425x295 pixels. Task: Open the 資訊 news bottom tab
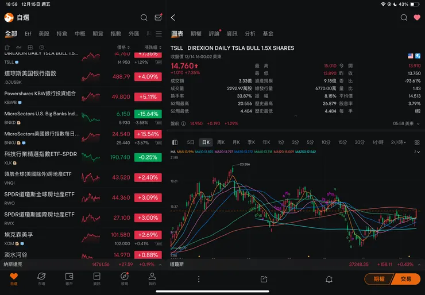(96, 279)
